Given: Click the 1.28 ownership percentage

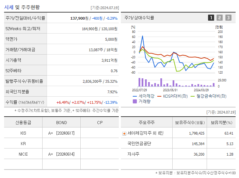Looking at the screenshot, I should pyautogui.click(x=230, y=154).
